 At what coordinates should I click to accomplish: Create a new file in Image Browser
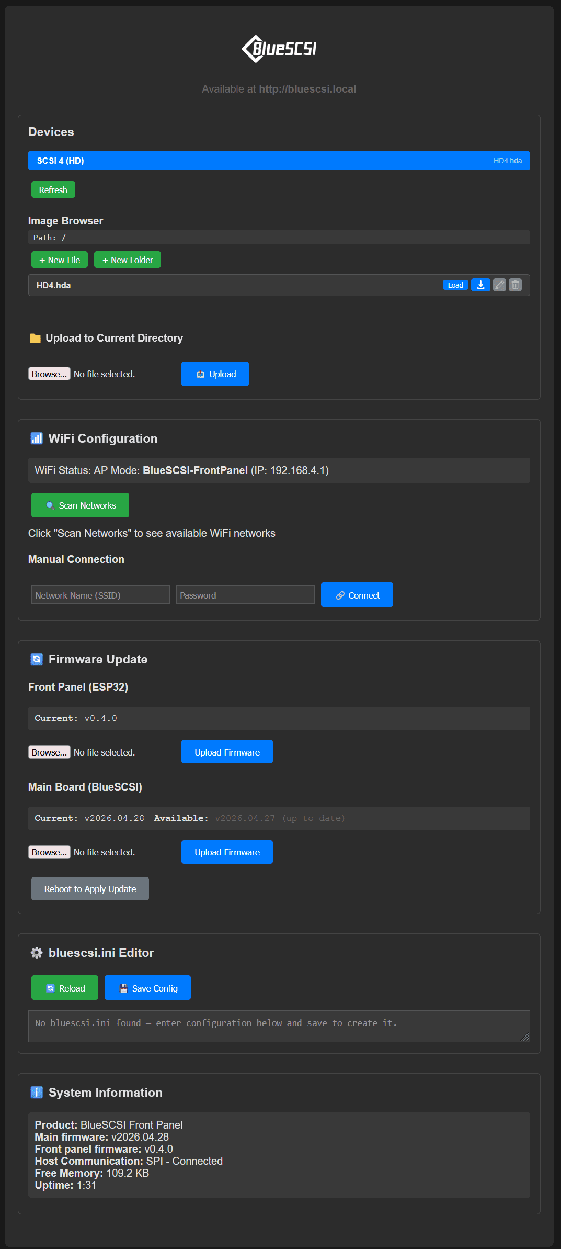coord(60,260)
